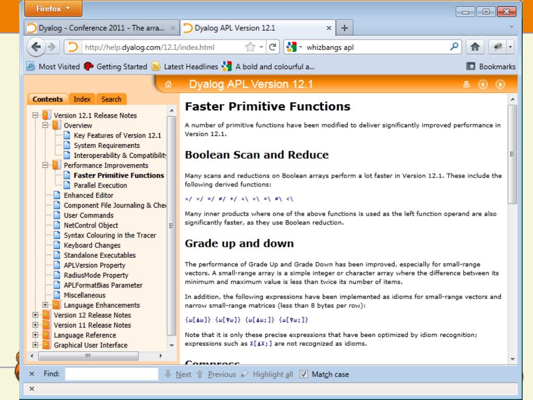This screenshot has width=533, height=400.
Task: Click the contents panel horizontal scrollbar thumb
Action: point(88,356)
